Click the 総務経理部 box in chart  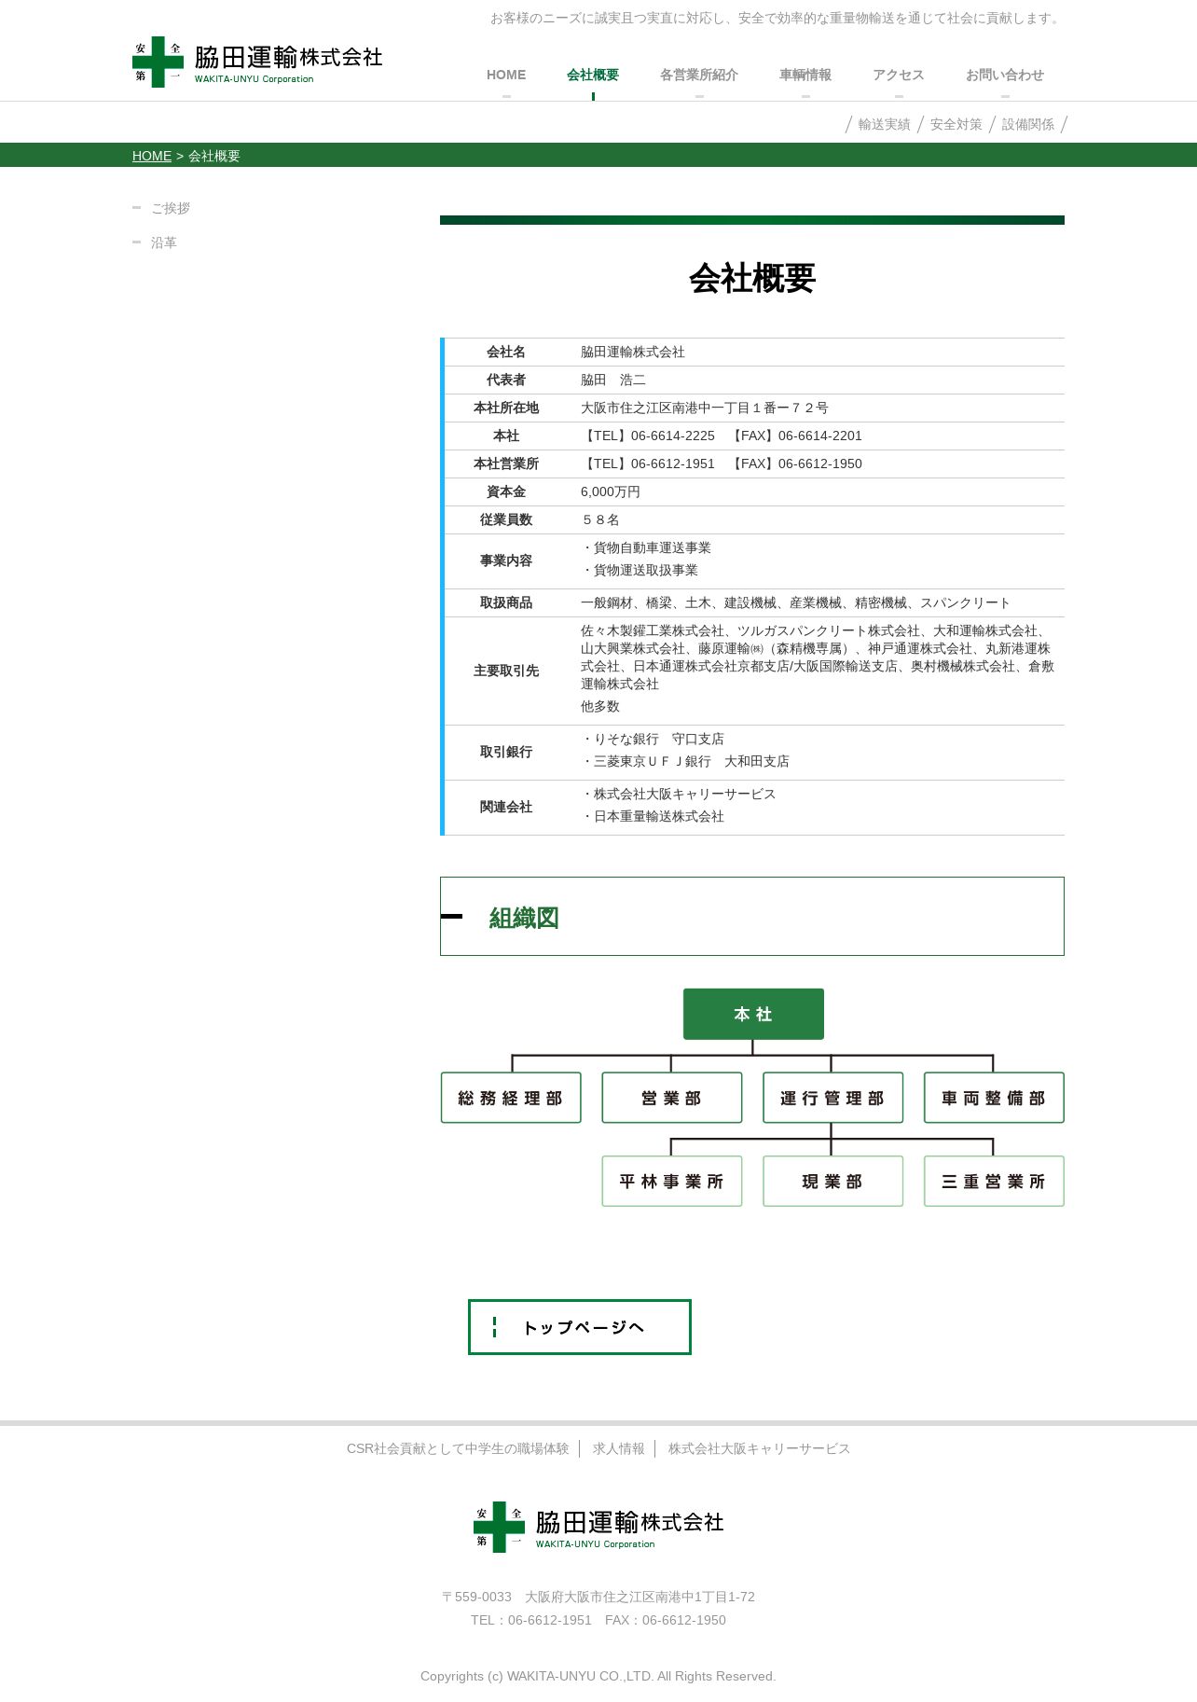coord(511,1098)
